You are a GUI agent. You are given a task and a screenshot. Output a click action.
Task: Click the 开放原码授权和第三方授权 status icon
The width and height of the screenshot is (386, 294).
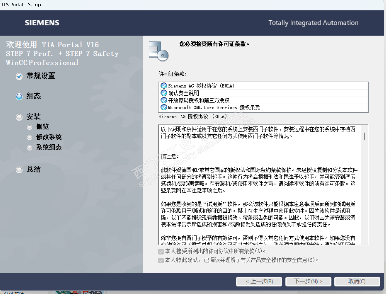[x=164, y=100]
